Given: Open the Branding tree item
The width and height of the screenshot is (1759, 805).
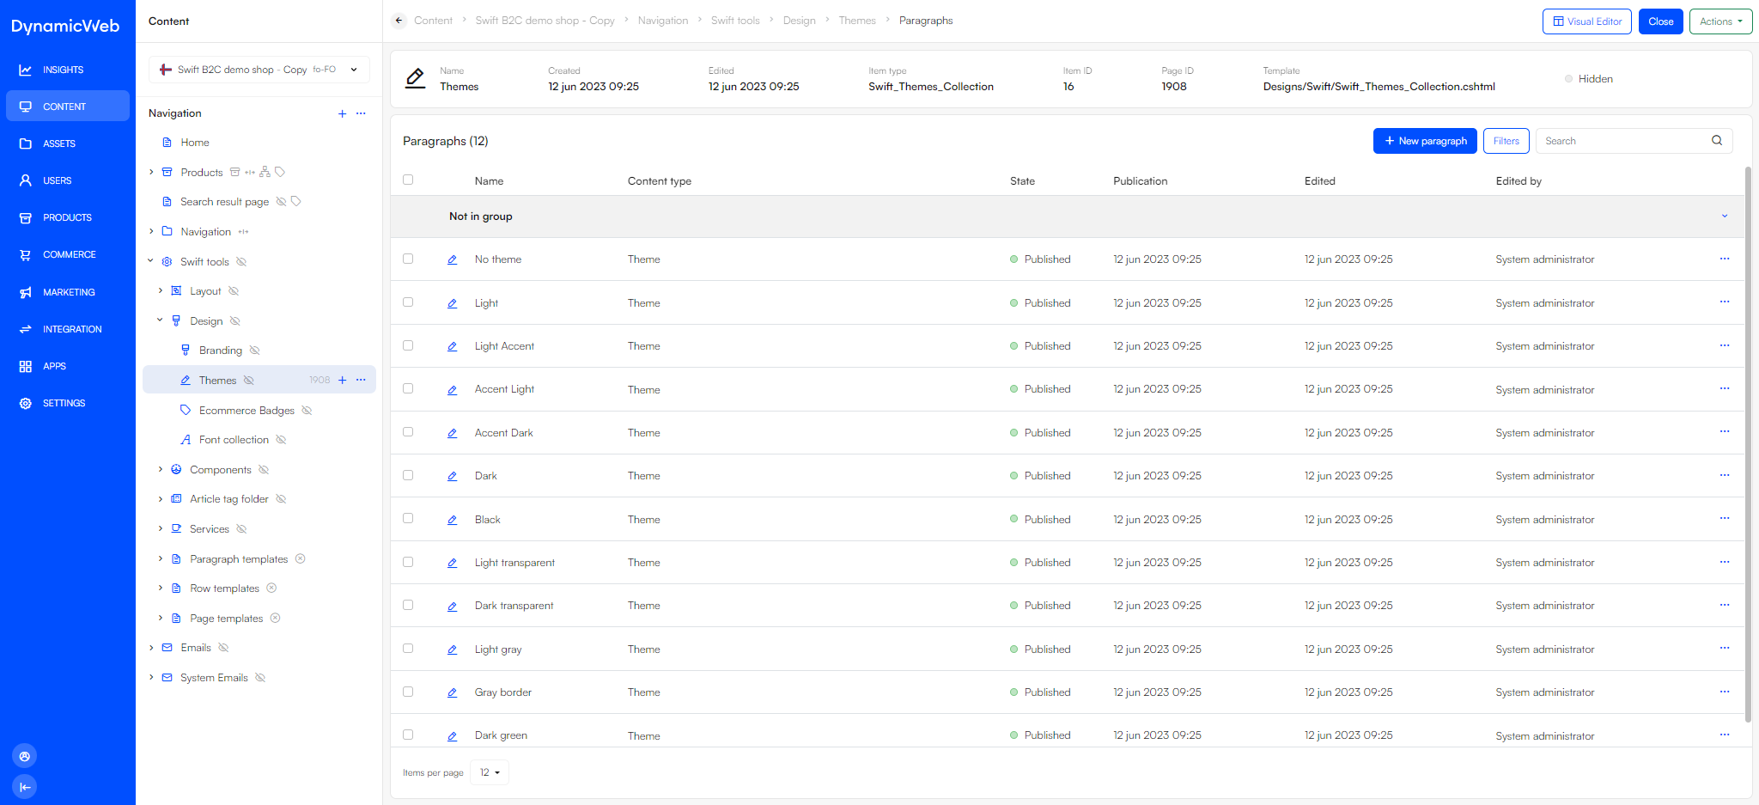Looking at the screenshot, I should pos(221,351).
